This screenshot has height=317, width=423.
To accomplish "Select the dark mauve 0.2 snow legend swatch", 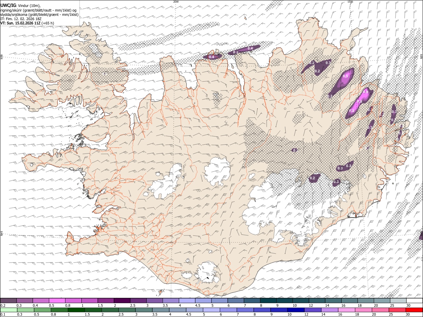I will tap(8, 301).
